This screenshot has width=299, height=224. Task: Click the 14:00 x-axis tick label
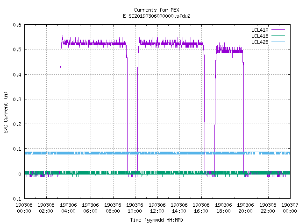coord(179,211)
